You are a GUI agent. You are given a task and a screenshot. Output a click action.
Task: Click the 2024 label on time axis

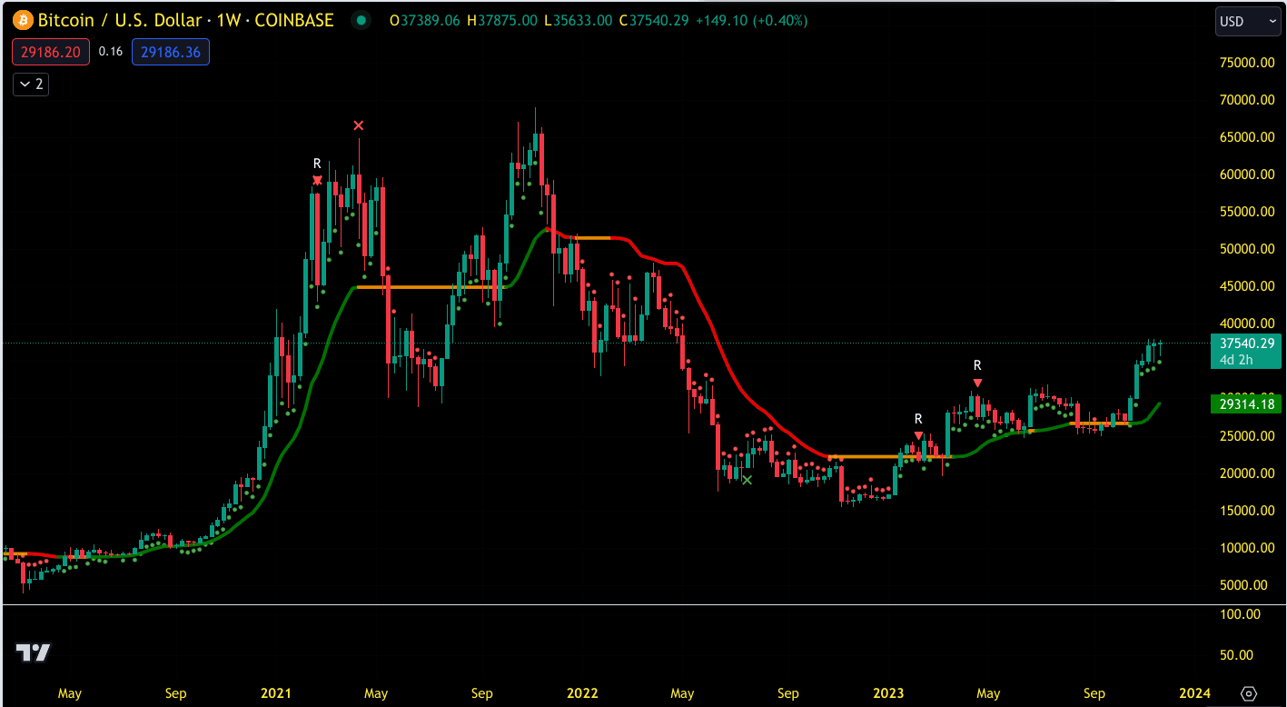(1195, 693)
